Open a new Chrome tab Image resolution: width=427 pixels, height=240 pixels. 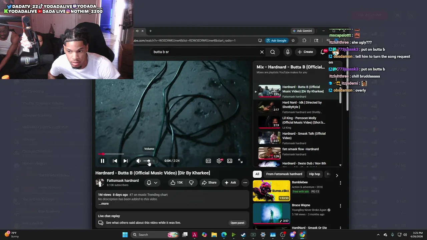click(150, 31)
